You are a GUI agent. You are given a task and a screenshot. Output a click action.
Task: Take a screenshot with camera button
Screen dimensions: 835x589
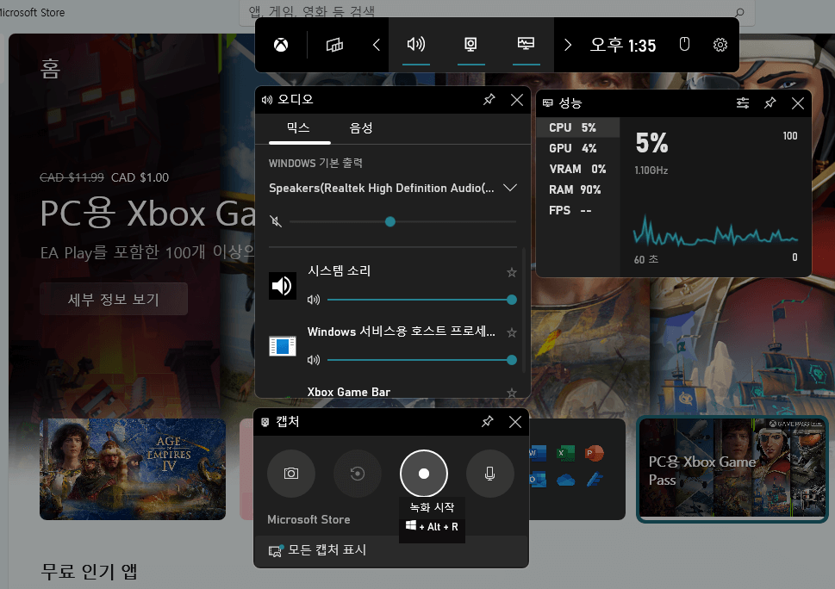click(x=290, y=474)
